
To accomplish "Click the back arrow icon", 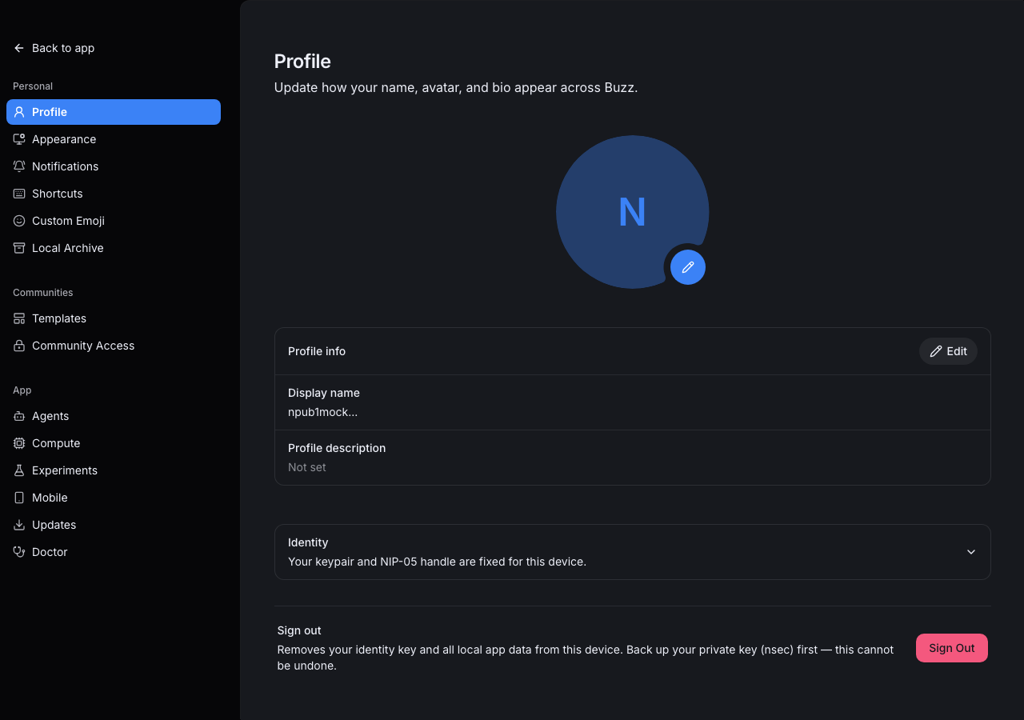I will click(x=19, y=48).
